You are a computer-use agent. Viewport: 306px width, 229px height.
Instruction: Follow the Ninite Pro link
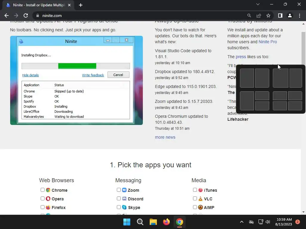click(267, 42)
